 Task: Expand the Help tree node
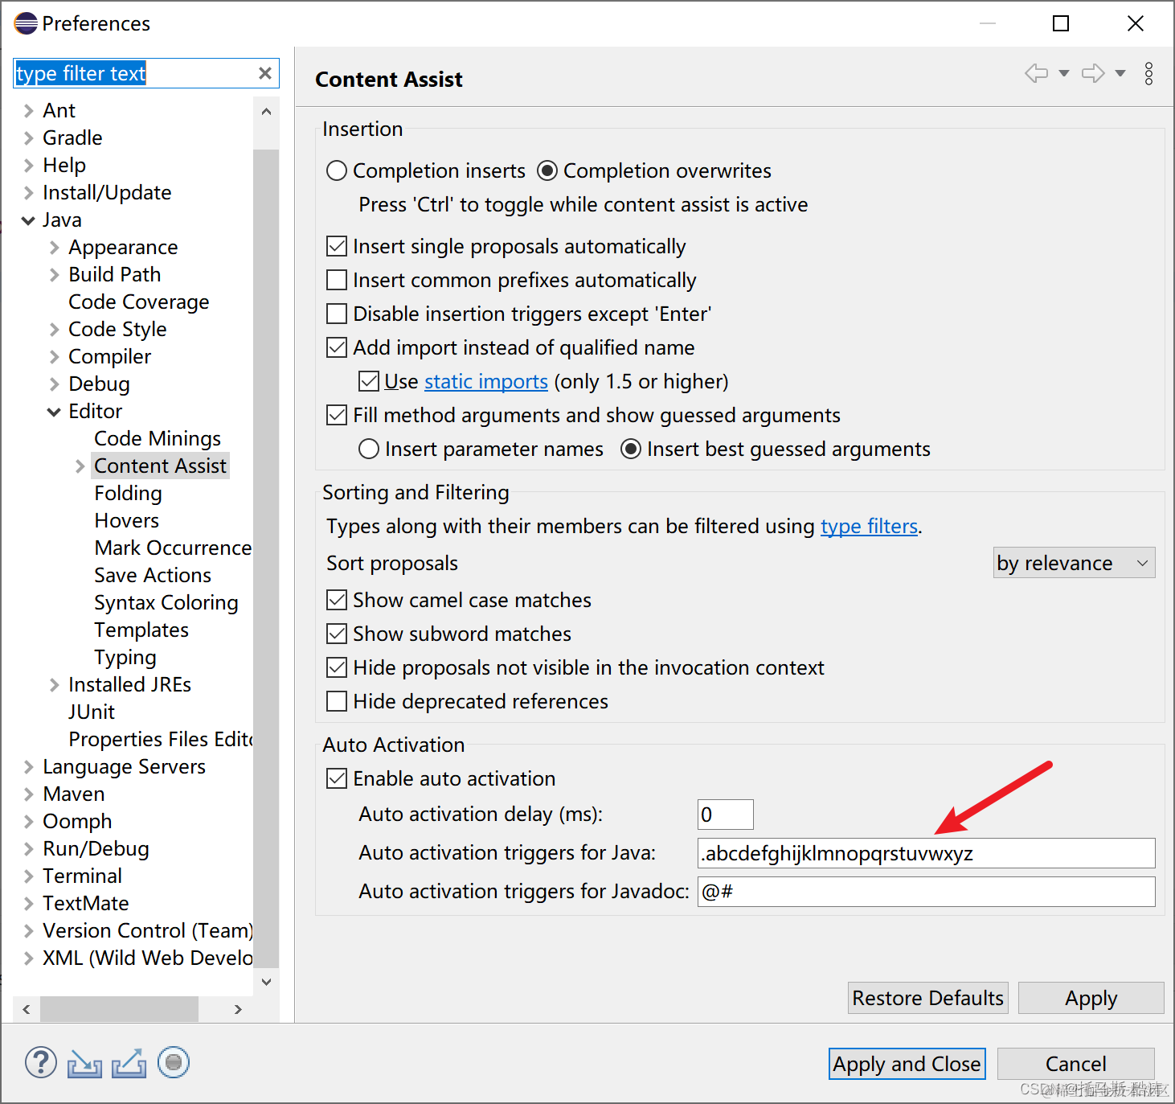click(28, 165)
